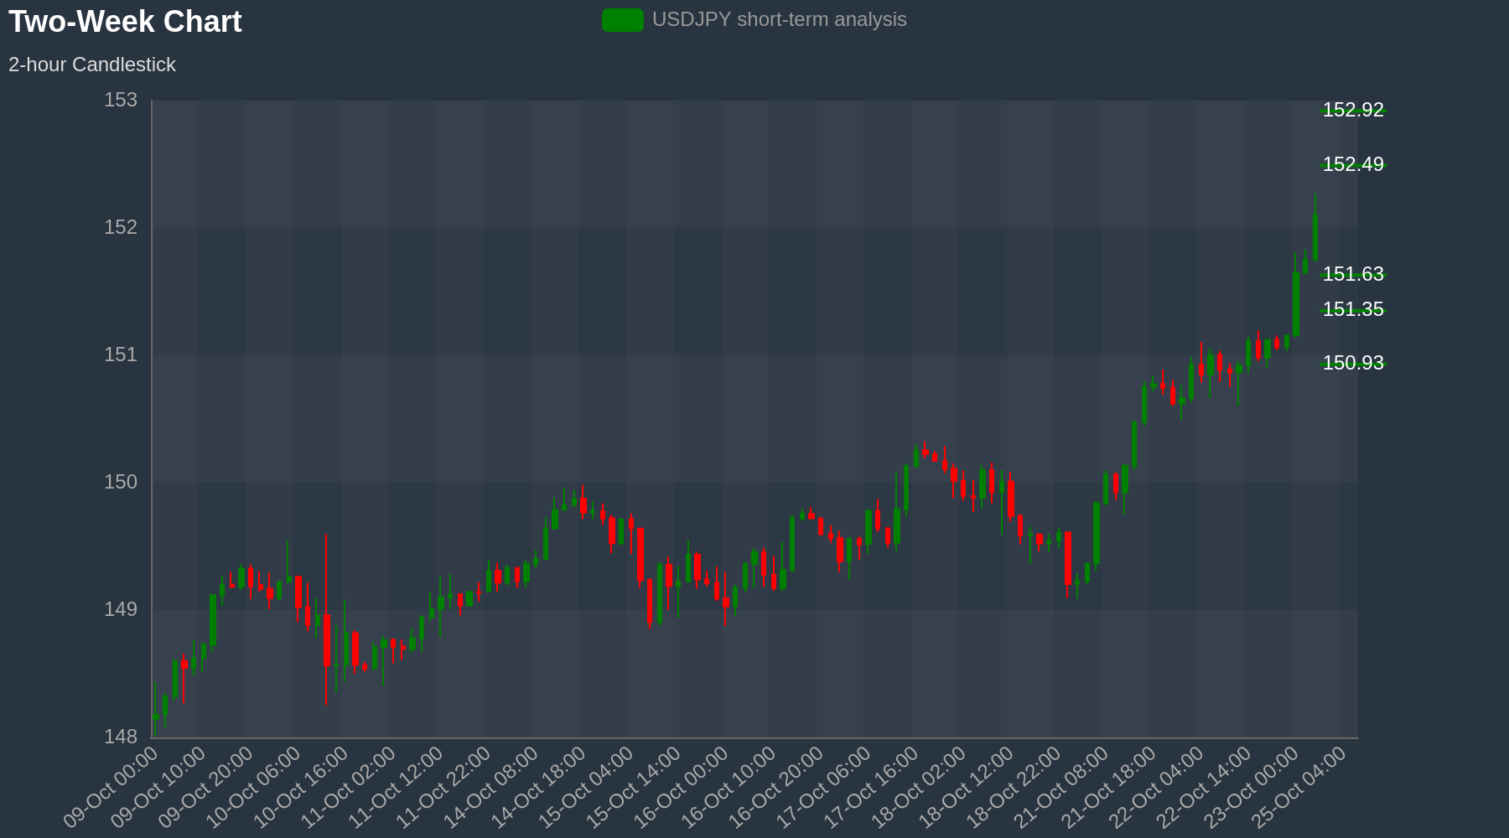The width and height of the screenshot is (1509, 838).
Task: Click the '09-Oct 20:00' x-axis label
Action: (207, 788)
